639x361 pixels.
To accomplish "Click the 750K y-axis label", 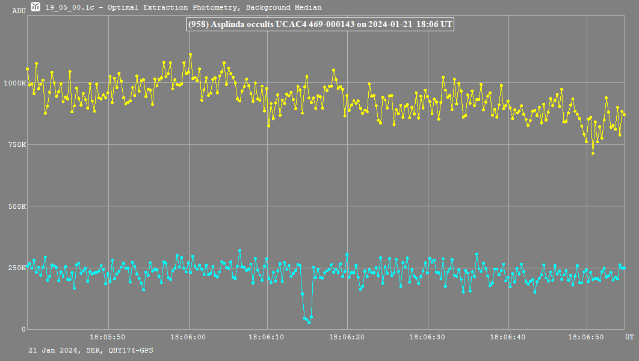I will (x=17, y=144).
